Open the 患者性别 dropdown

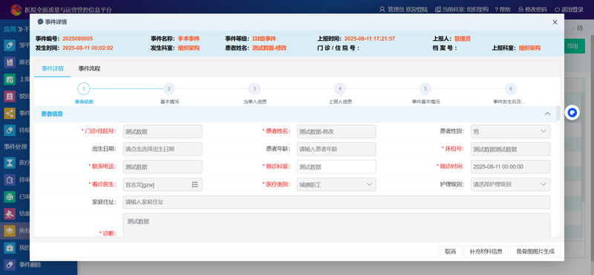coord(511,132)
